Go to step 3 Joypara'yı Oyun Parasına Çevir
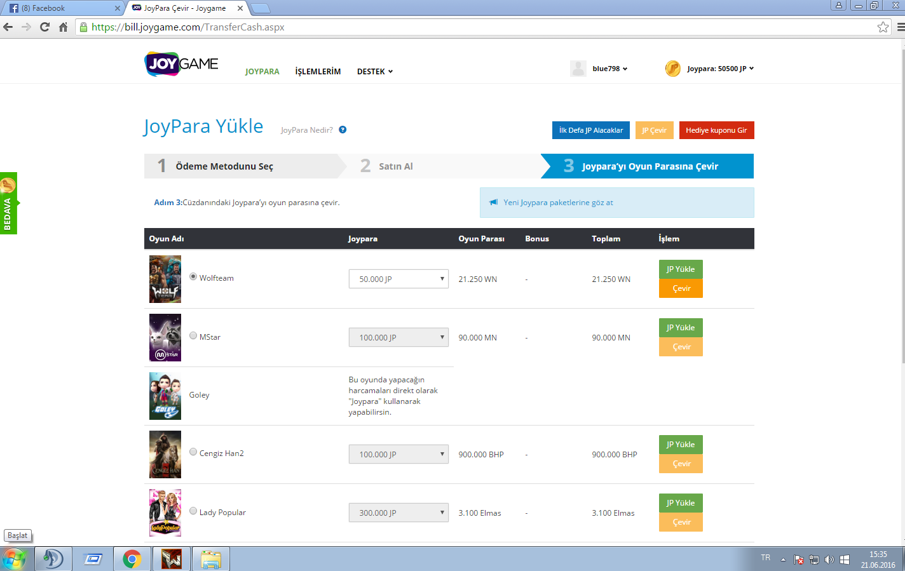 [x=648, y=166]
